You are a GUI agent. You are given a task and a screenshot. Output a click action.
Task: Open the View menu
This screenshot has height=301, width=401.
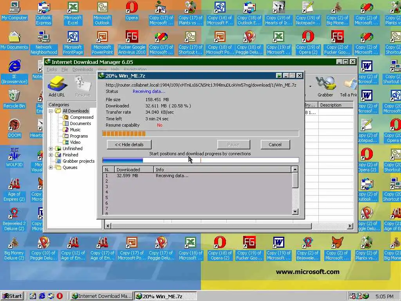(102, 69)
